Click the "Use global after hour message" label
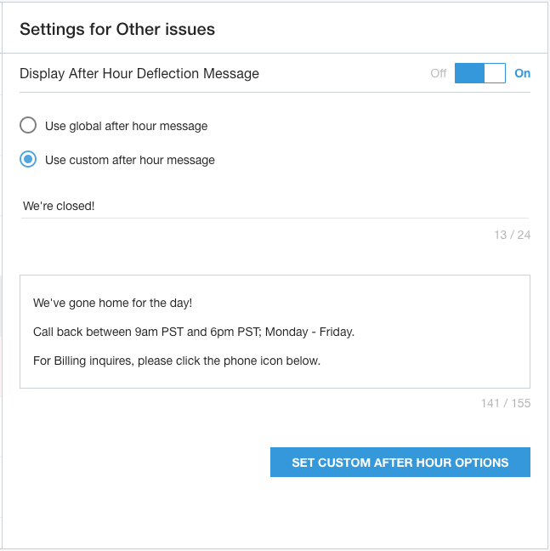Screen dimensions: 550x551 [126, 126]
